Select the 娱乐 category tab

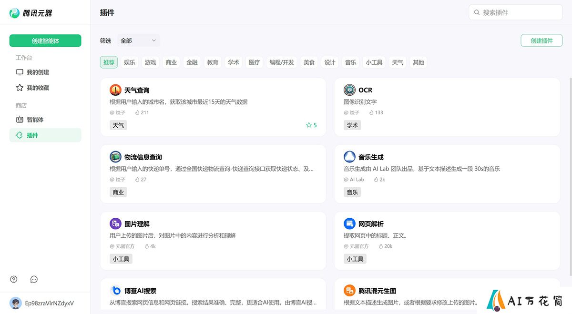tap(130, 62)
